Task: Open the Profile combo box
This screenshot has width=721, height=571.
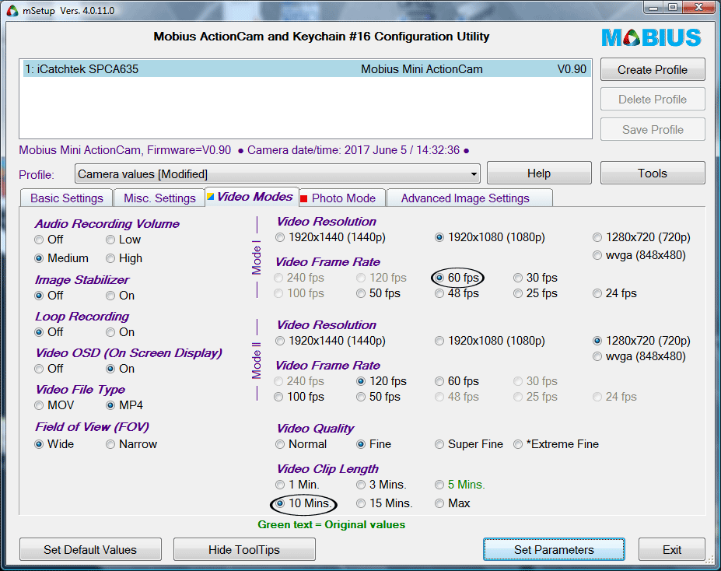Action: pyautogui.click(x=277, y=174)
